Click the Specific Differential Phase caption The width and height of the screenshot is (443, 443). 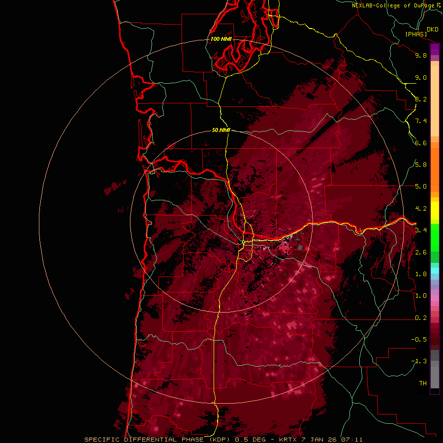[223, 440]
